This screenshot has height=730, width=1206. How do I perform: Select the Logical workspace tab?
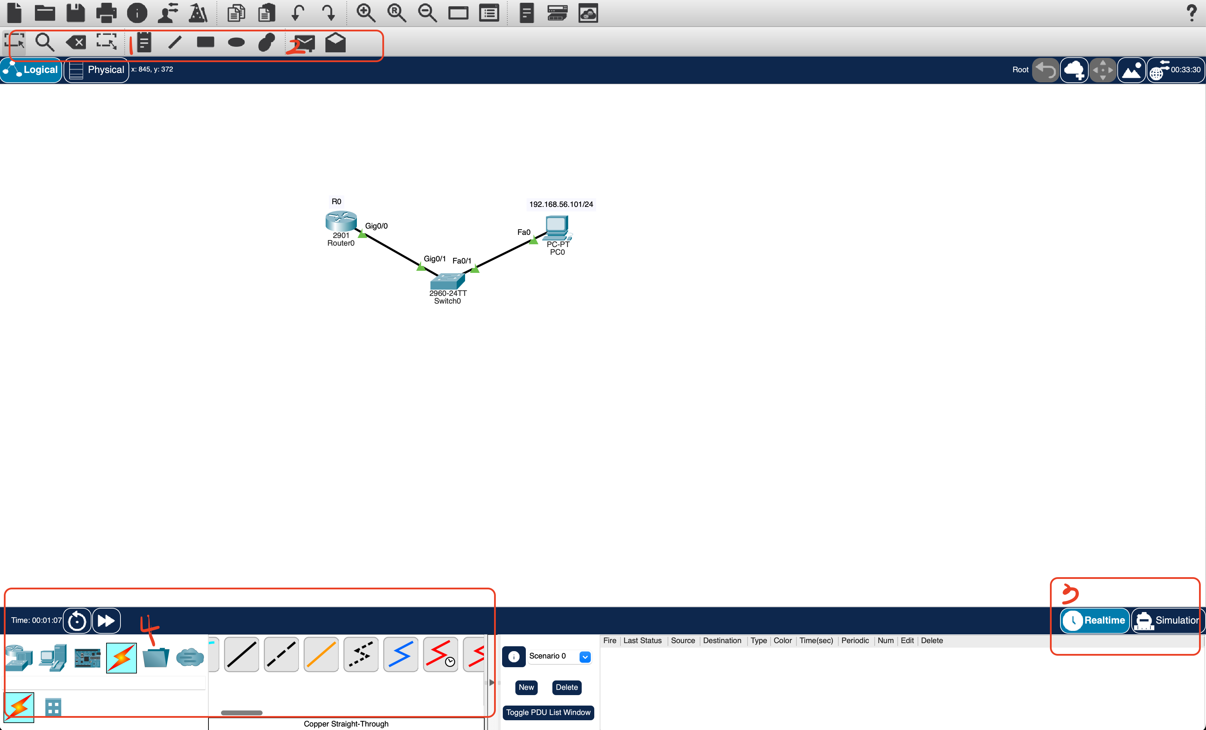click(32, 70)
